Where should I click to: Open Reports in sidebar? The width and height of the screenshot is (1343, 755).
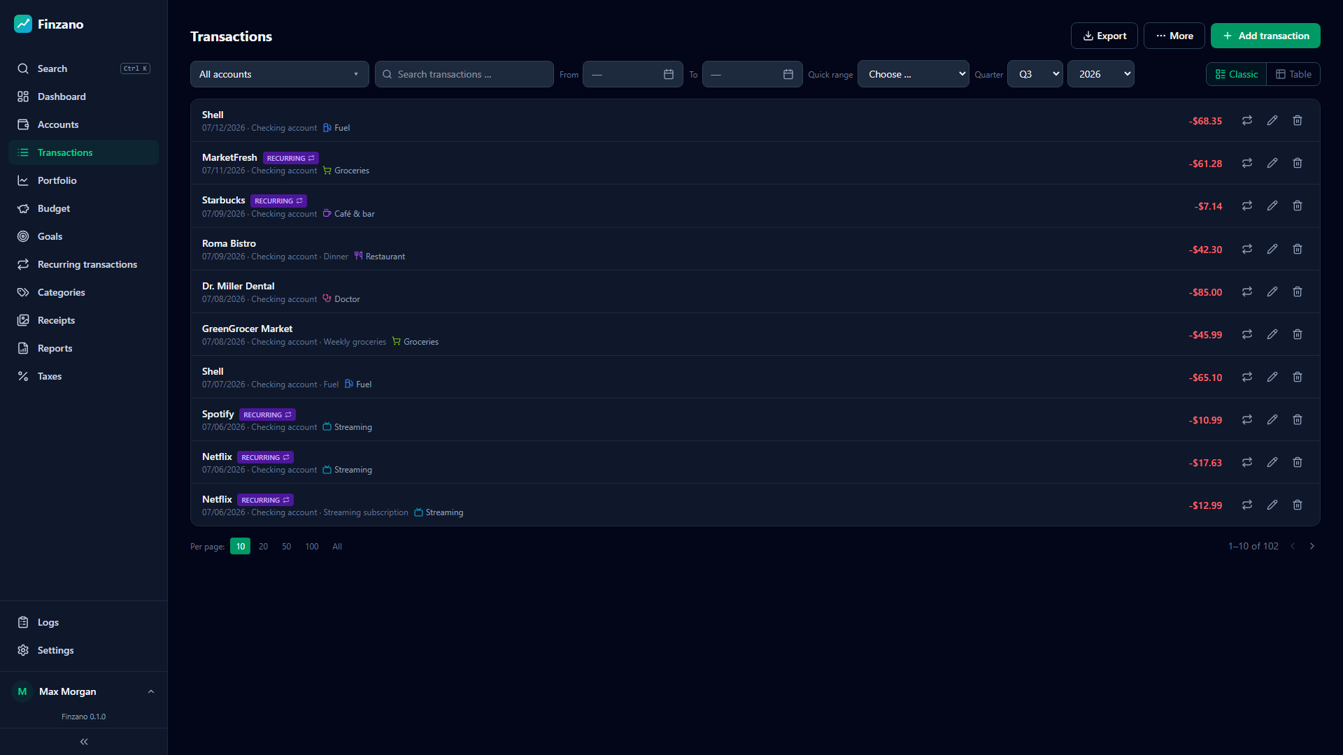point(84,348)
